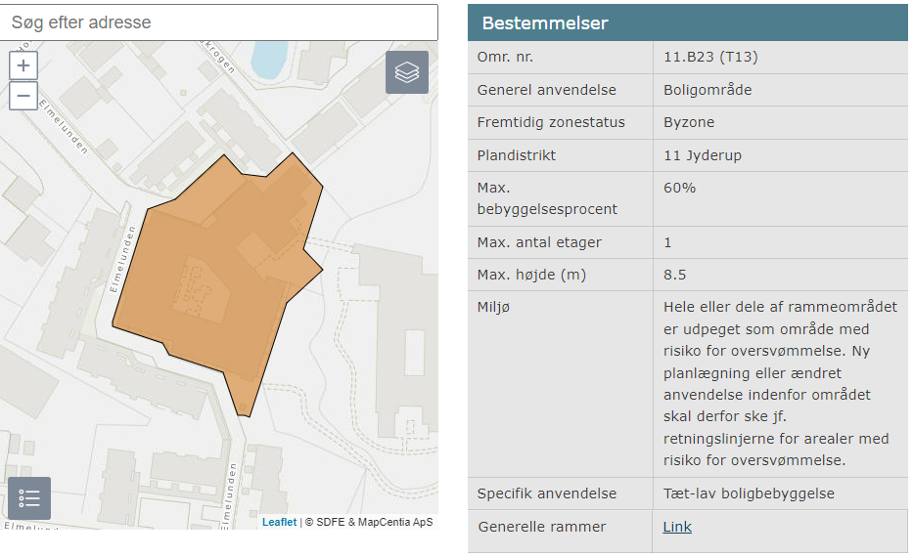Click the 'Søg efter adresse' search field

coord(218,21)
